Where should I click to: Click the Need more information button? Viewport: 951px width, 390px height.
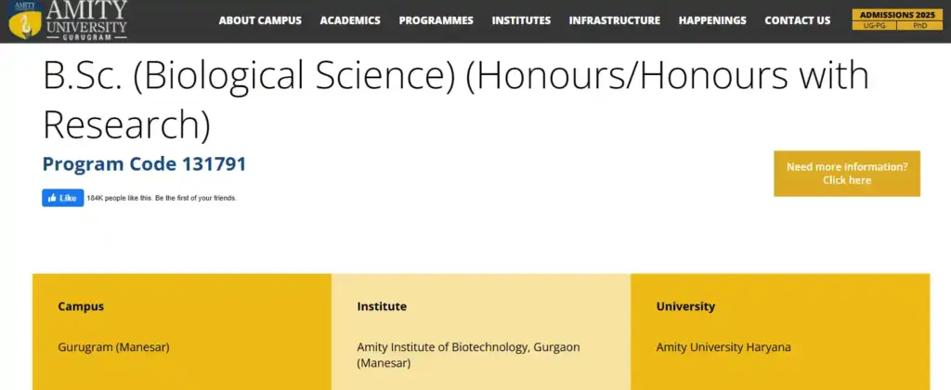tap(846, 174)
